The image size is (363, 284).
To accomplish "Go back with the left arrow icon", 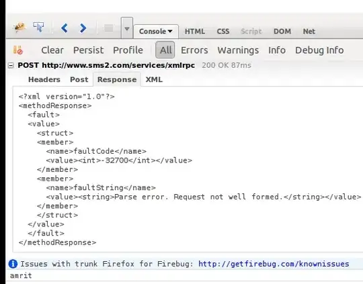I will tap(65, 28).
